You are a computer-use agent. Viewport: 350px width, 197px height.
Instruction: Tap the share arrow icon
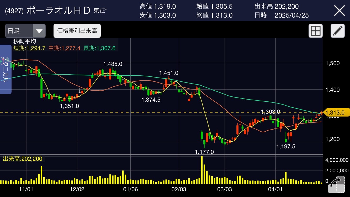point(336,184)
